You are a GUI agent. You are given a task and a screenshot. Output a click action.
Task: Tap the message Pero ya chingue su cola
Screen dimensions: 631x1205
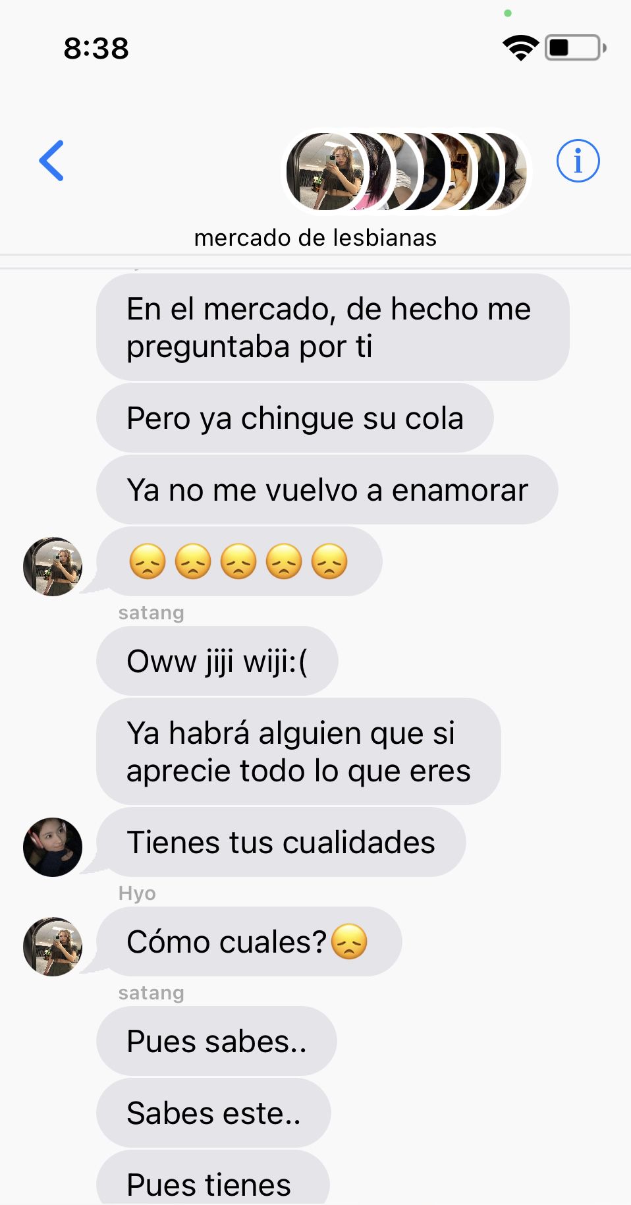[x=294, y=418]
